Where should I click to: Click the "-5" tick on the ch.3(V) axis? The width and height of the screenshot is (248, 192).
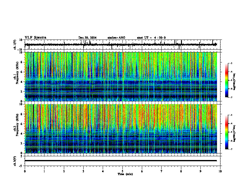click(21, 166)
